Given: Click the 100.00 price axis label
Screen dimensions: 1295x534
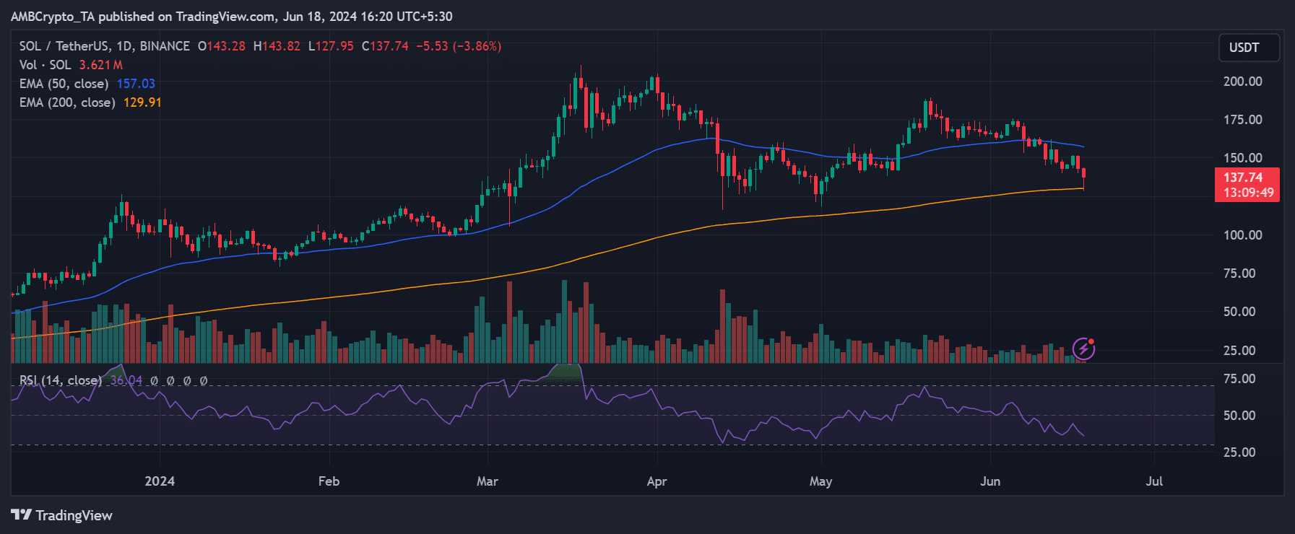Looking at the screenshot, I should [x=1243, y=235].
